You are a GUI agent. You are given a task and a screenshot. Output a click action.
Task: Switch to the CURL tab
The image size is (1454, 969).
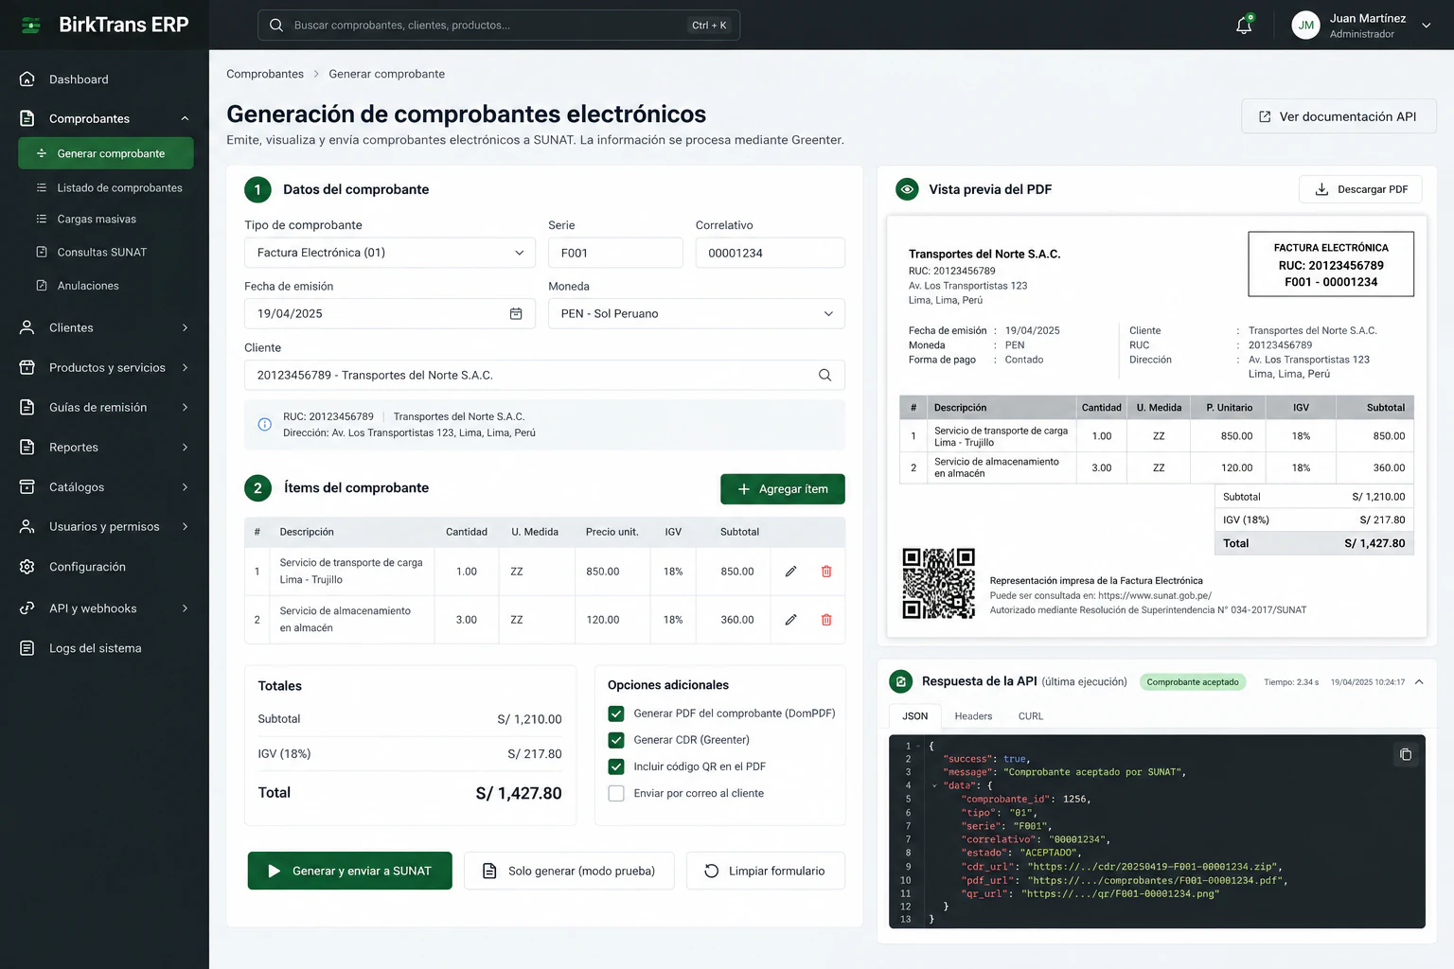[1031, 716]
